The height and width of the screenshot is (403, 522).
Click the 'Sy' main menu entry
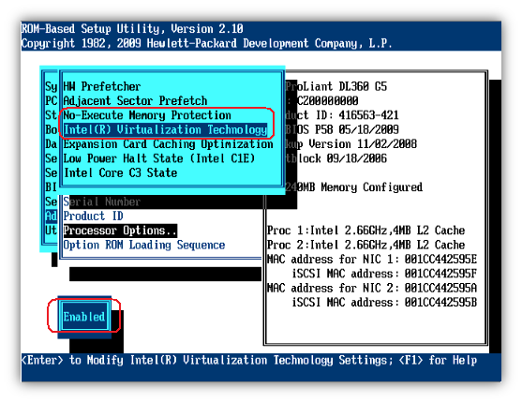tap(51, 86)
